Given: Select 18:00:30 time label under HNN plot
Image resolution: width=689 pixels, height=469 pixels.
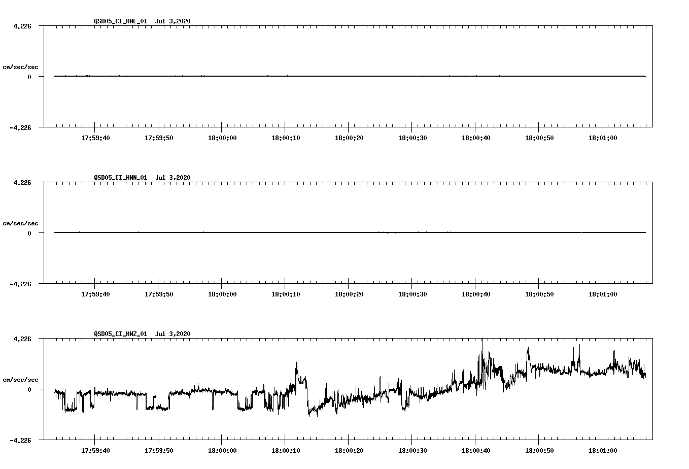Looking at the screenshot, I should 412,294.
